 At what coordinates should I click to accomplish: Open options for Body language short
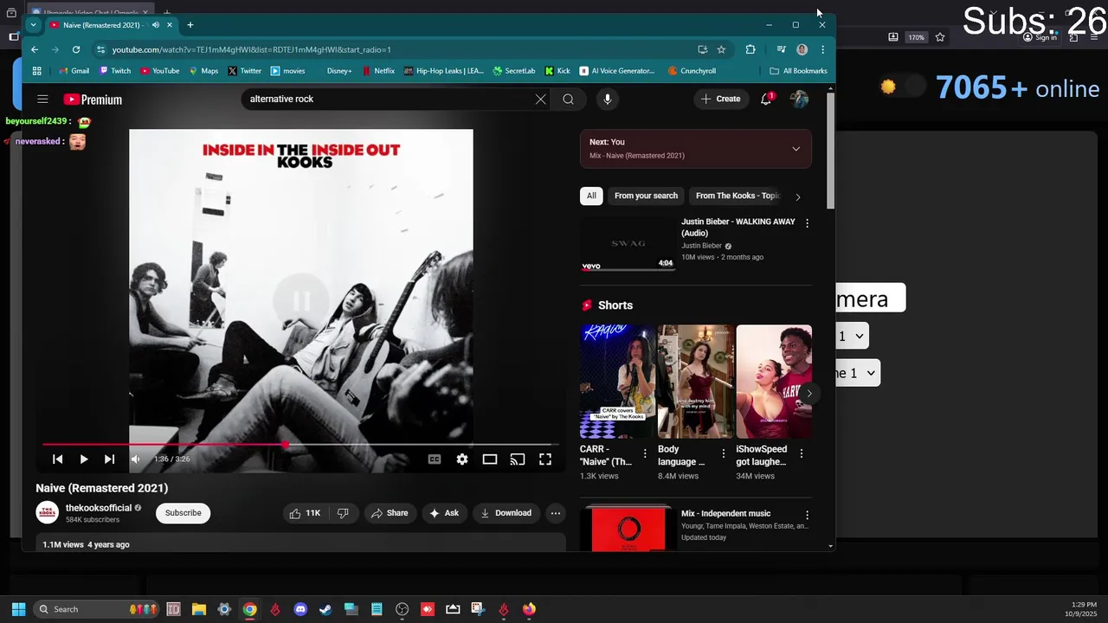(723, 453)
